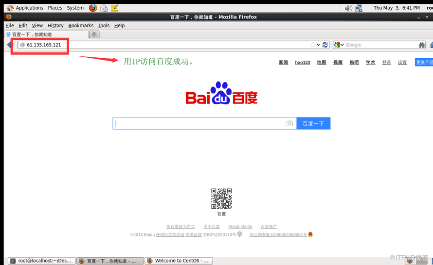Click the 京公网安备 registration link
The width and height of the screenshot is (433, 265).
278,235
